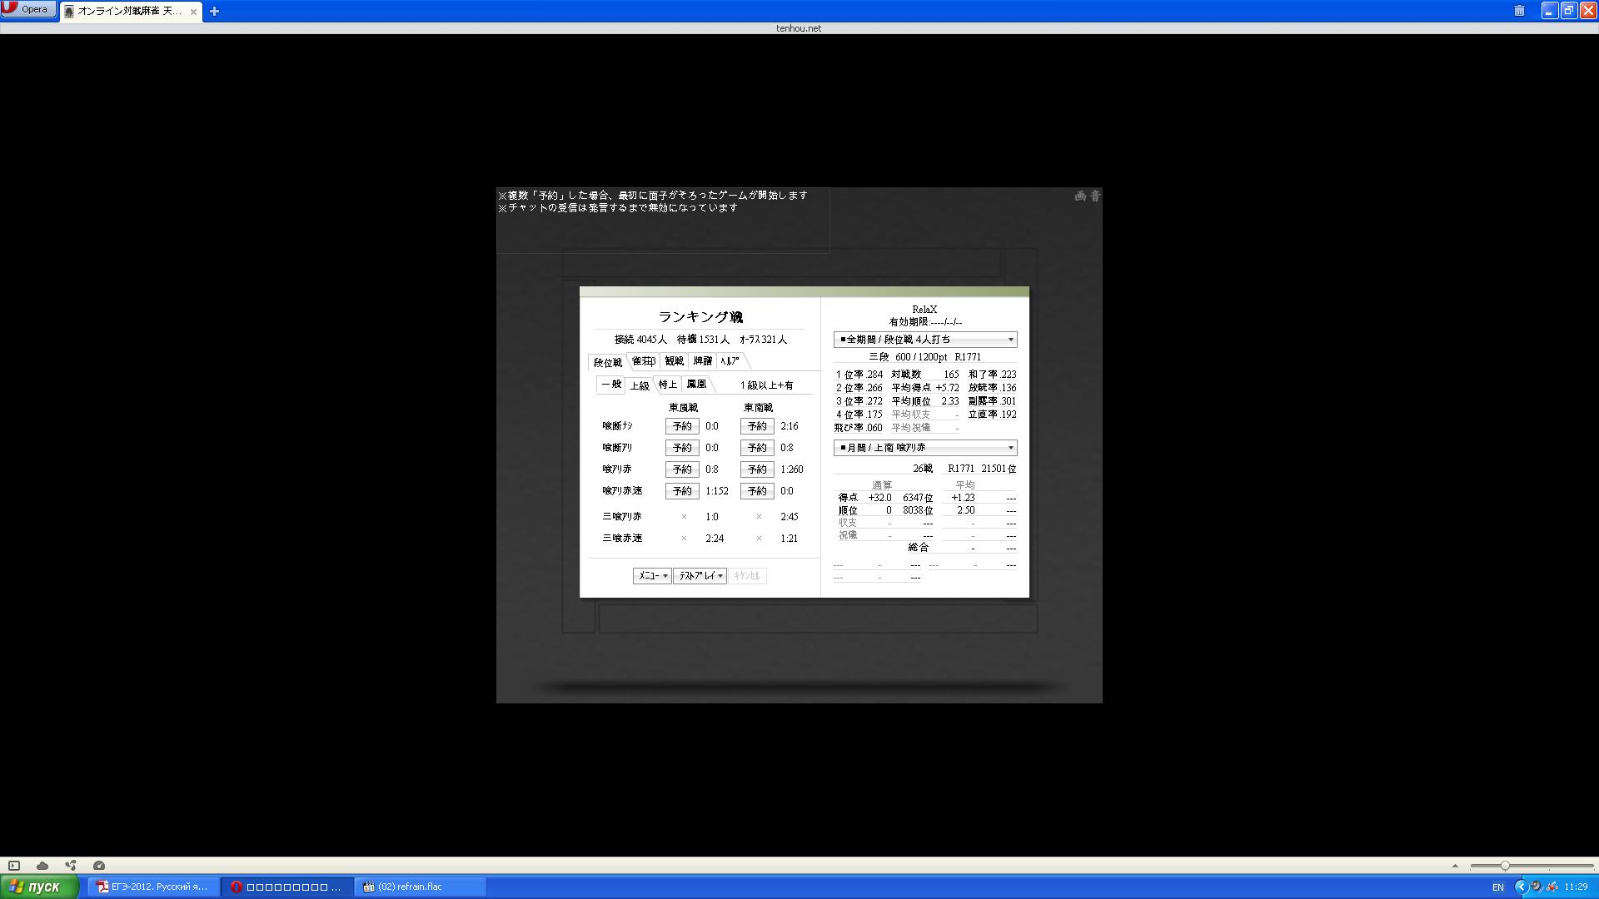This screenshot has width=1599, height=899.
Task: Click the tenhou.net address field
Action: click(799, 28)
